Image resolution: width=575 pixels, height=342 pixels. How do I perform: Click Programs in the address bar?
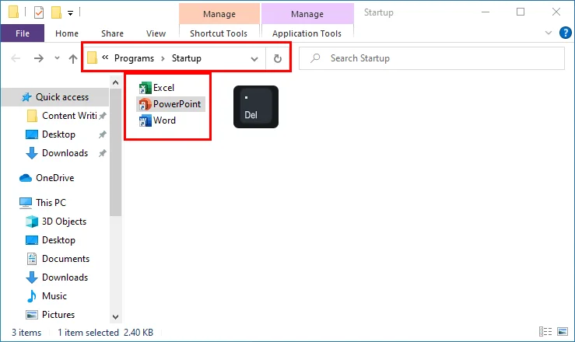[x=134, y=58]
